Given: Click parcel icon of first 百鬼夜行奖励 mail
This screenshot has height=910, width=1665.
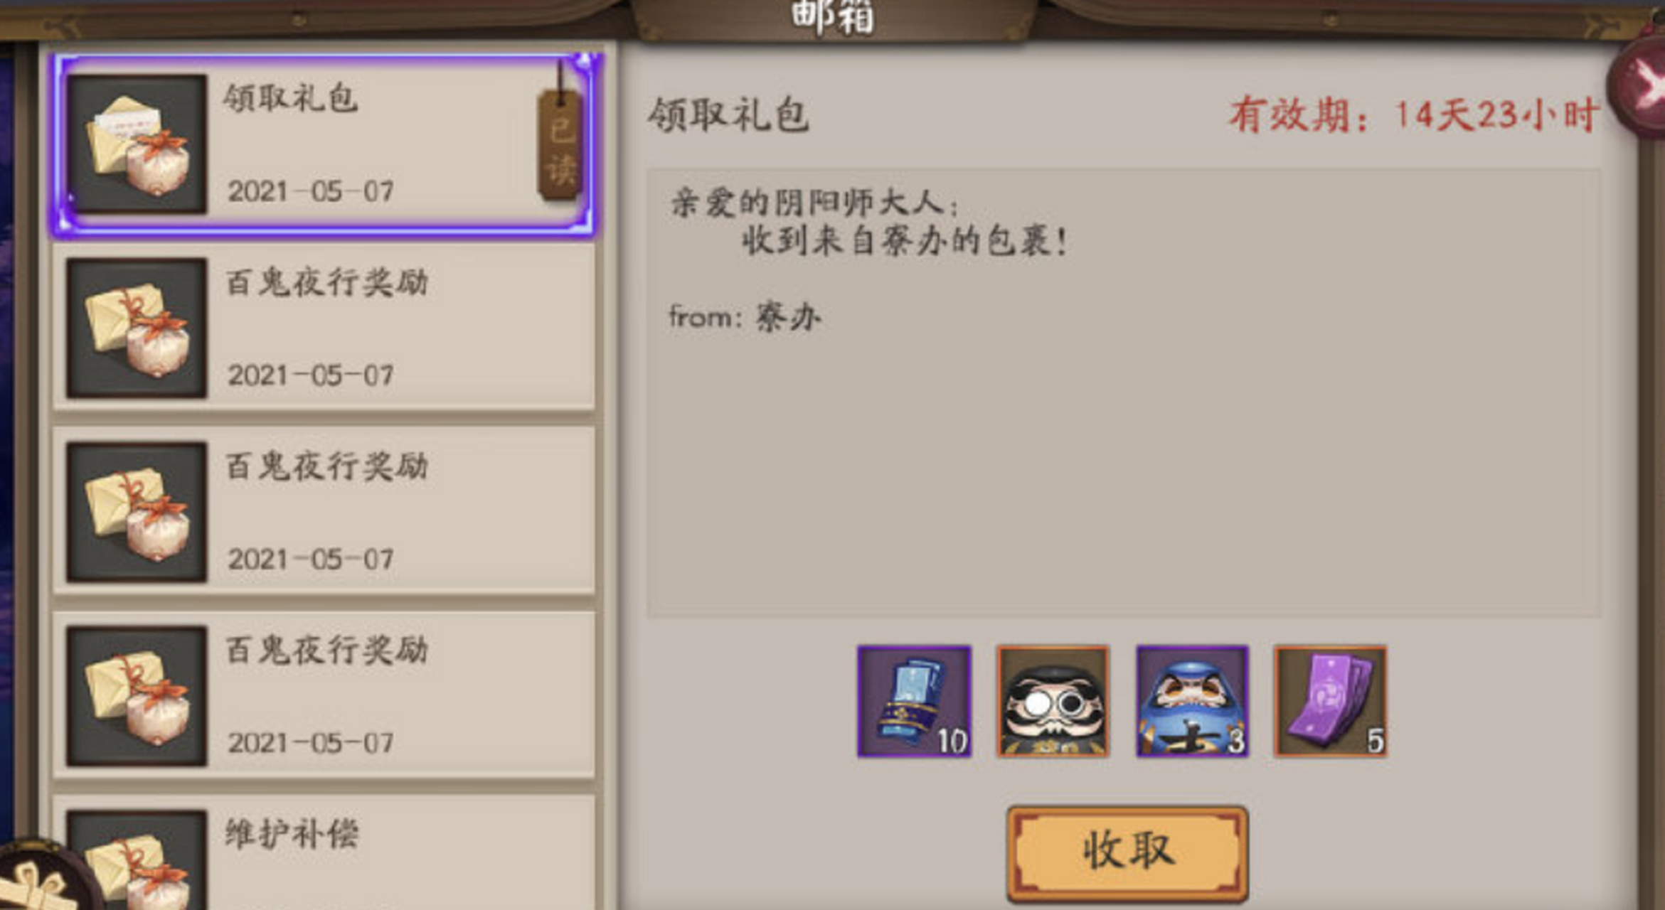Looking at the screenshot, I should click(x=137, y=328).
